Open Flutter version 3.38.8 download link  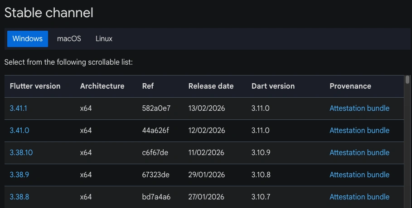tap(19, 197)
